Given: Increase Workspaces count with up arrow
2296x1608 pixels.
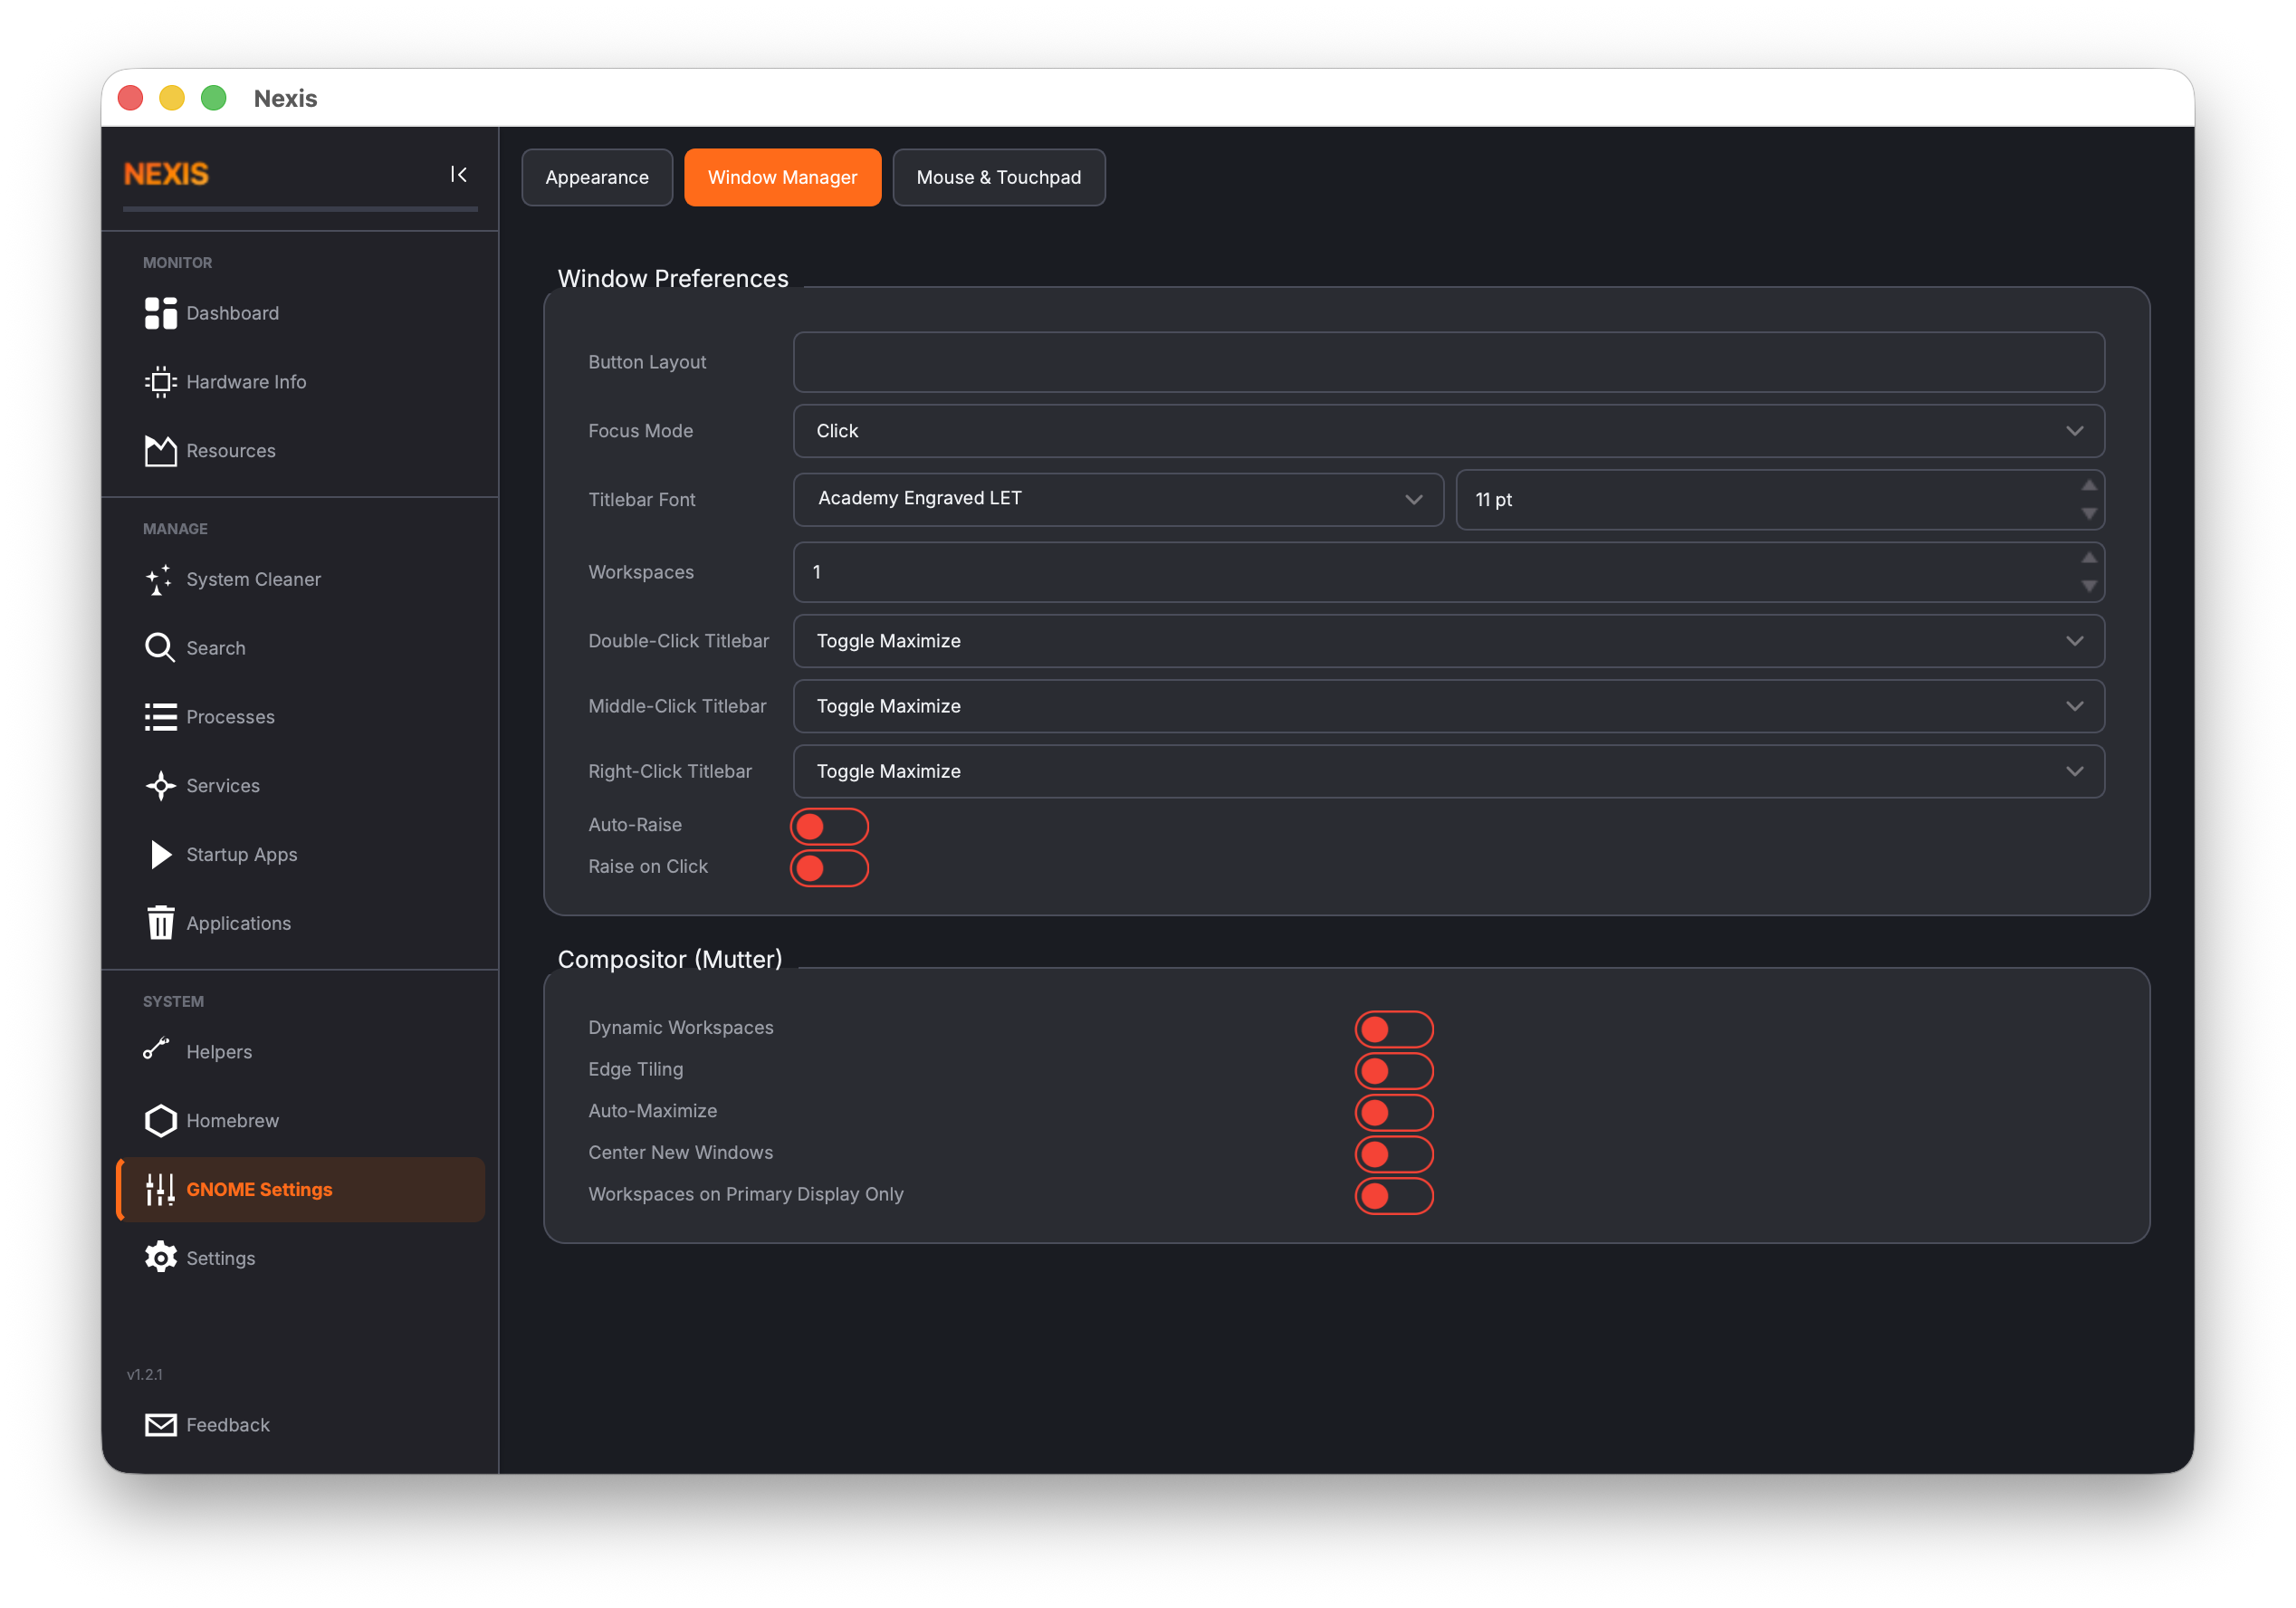Looking at the screenshot, I should tap(2088, 558).
